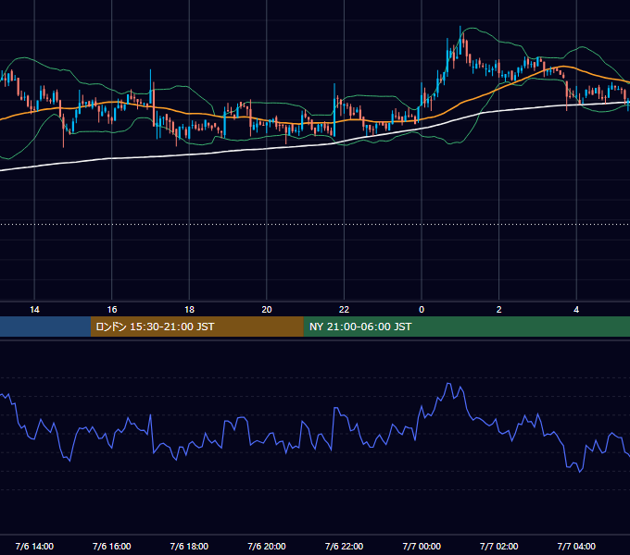Click hour label 4 on price chart axis
630x555 pixels.
pos(576,310)
